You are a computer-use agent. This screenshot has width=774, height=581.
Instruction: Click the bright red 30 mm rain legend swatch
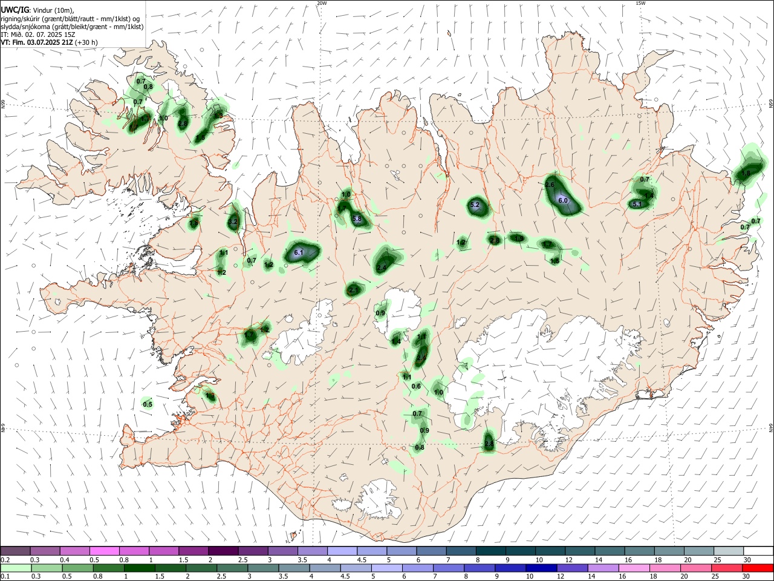(x=757, y=568)
